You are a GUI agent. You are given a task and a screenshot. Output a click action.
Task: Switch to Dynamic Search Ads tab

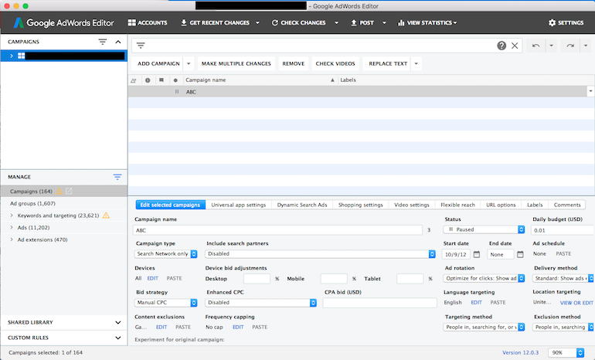point(302,205)
